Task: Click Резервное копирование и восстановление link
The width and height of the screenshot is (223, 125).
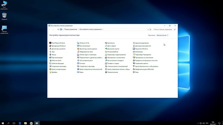Action: coord(147,60)
